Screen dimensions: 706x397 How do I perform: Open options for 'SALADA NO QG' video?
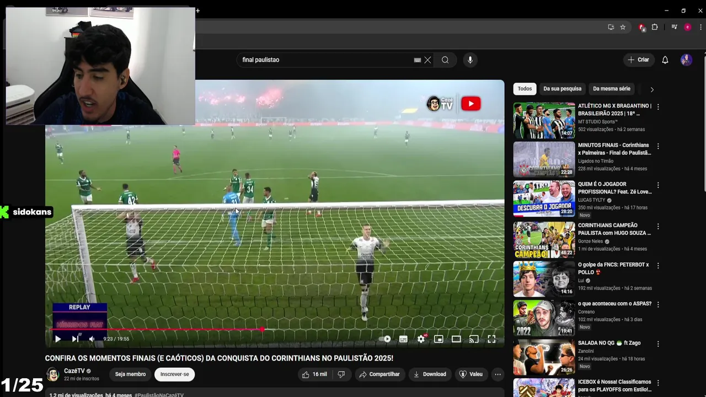(658, 344)
